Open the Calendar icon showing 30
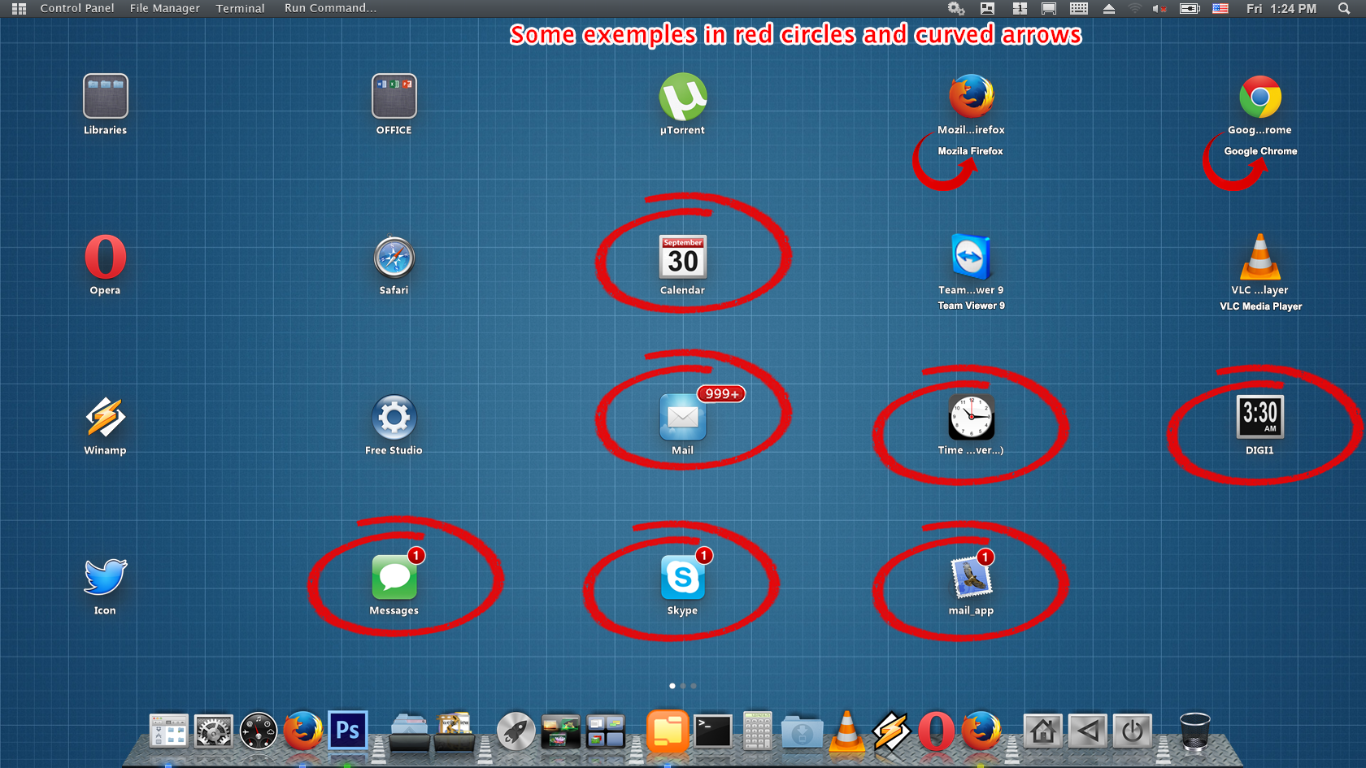This screenshot has height=768, width=1366. [x=683, y=257]
